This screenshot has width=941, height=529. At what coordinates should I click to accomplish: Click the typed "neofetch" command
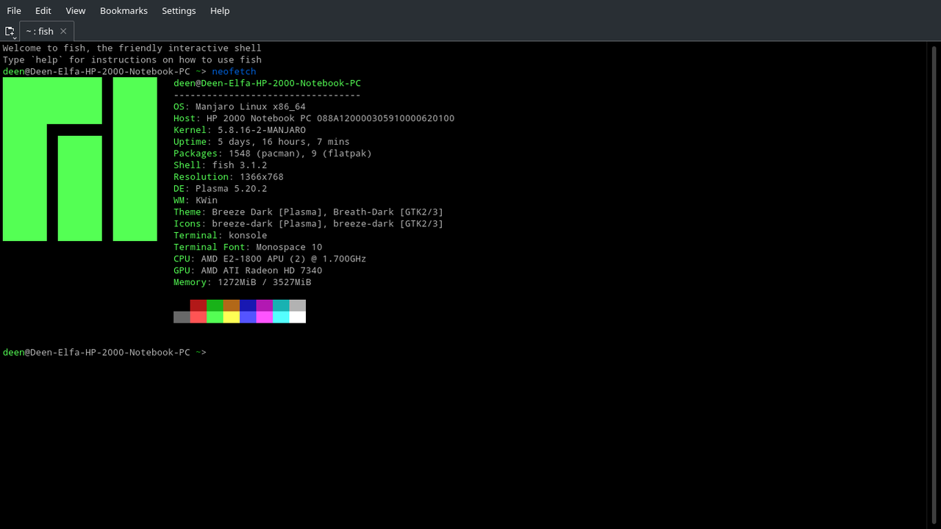[x=234, y=71]
